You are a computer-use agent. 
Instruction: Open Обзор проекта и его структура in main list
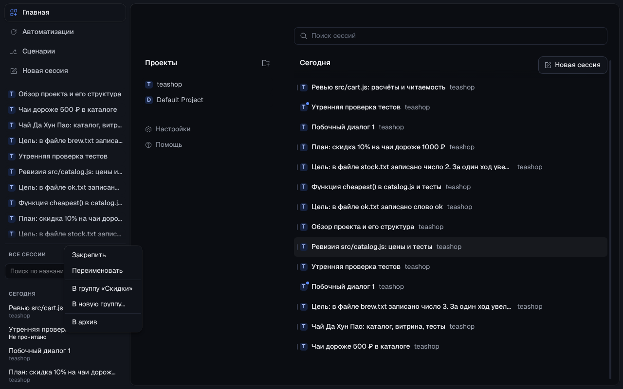[x=451, y=227]
